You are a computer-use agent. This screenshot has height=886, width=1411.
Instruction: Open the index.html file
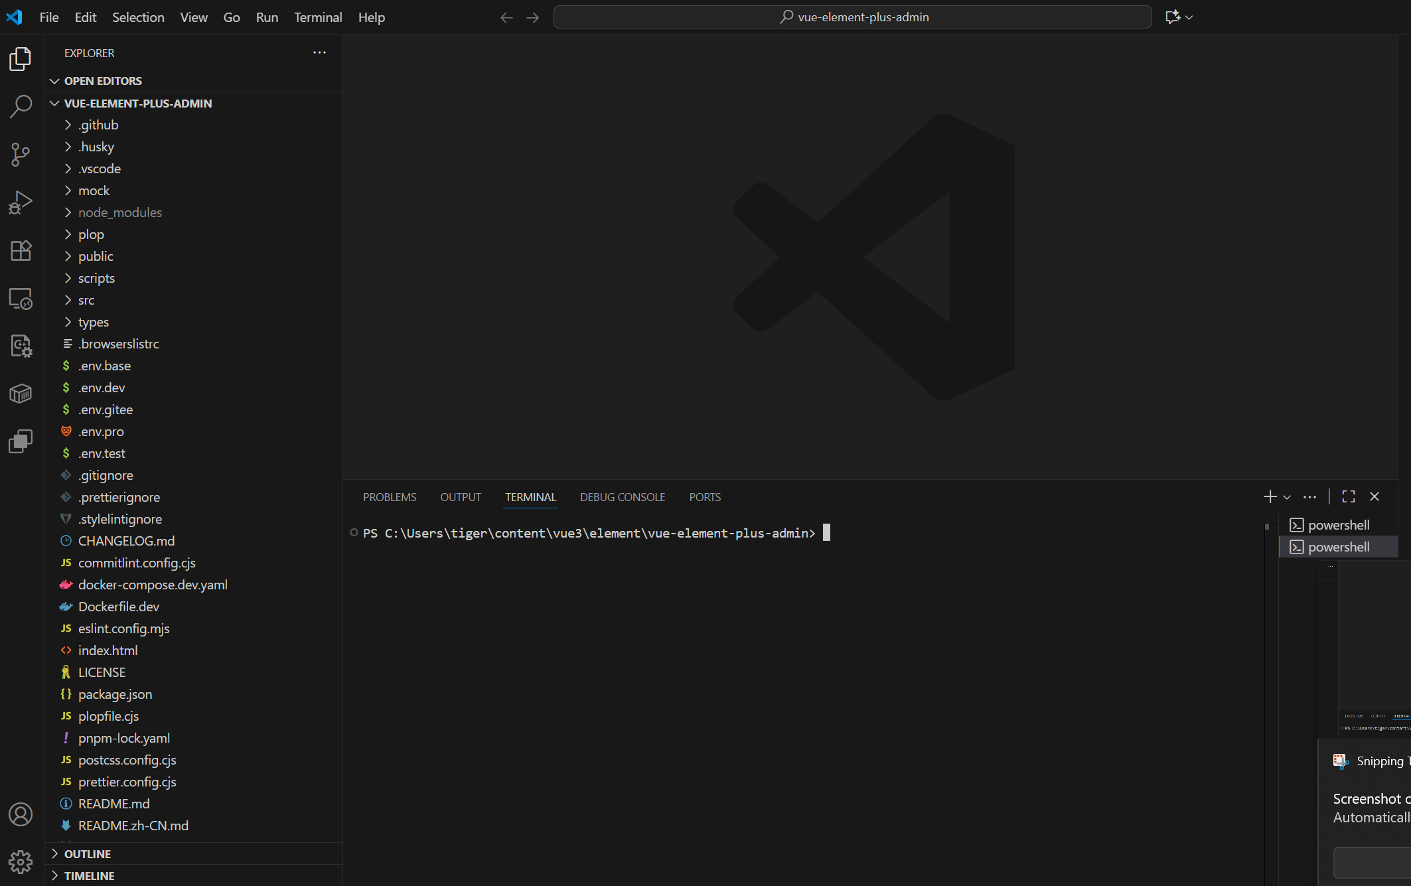[193, 650]
